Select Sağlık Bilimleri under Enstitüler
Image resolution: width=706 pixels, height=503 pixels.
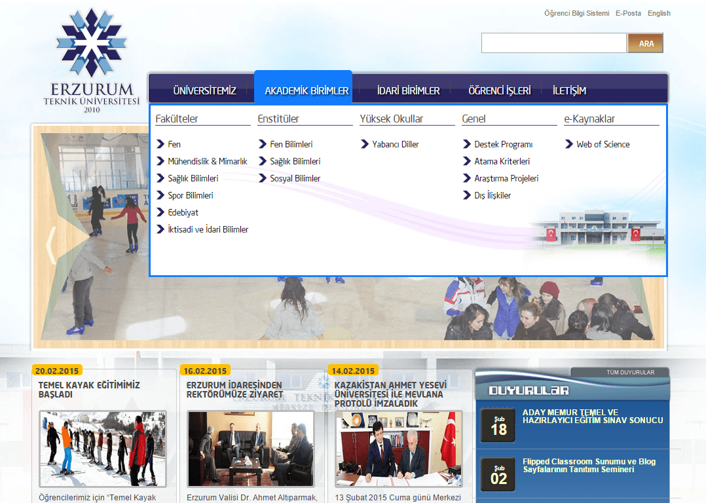tap(295, 161)
